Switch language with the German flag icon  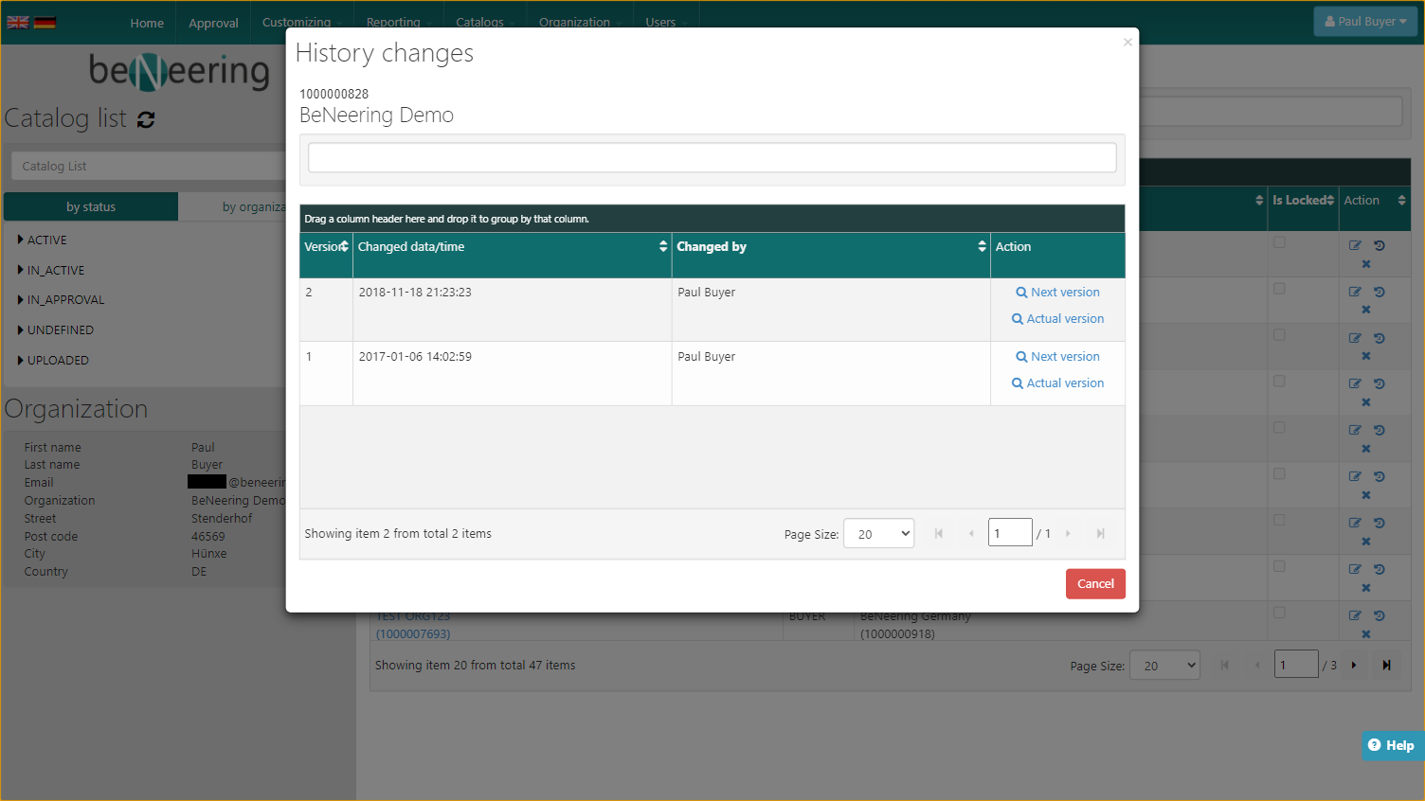pos(45,22)
